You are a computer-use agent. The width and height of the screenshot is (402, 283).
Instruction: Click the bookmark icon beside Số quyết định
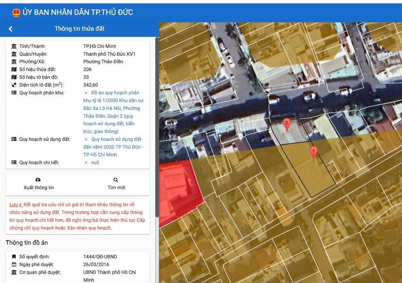(x=14, y=257)
